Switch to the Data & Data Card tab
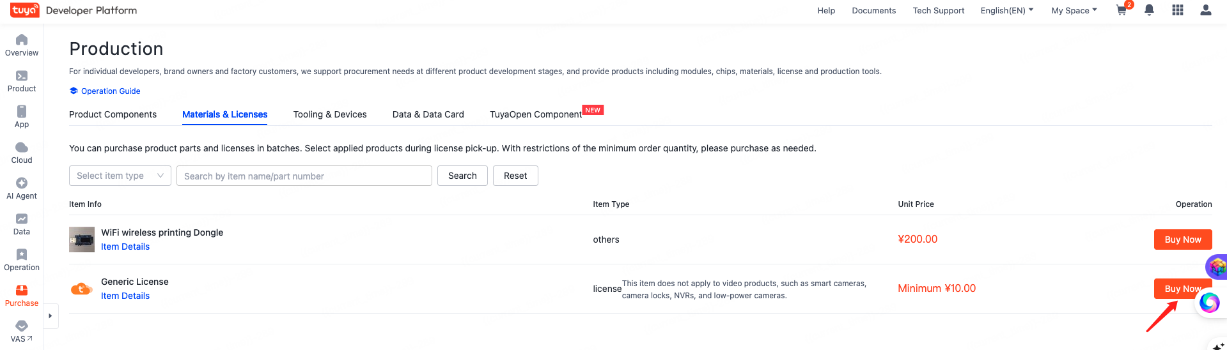The height and width of the screenshot is (350, 1227). coord(428,114)
